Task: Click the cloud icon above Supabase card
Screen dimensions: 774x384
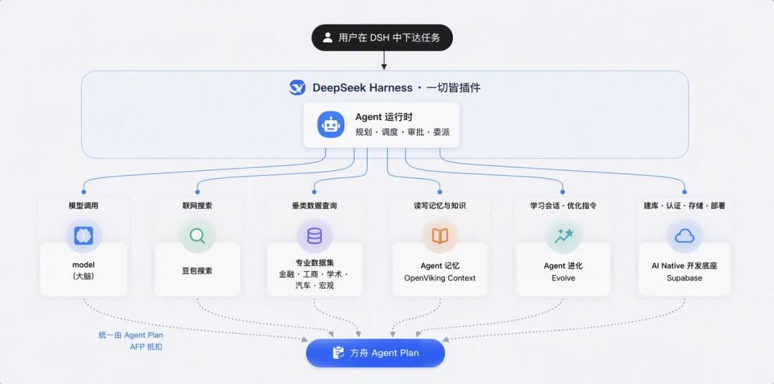Action: (684, 236)
